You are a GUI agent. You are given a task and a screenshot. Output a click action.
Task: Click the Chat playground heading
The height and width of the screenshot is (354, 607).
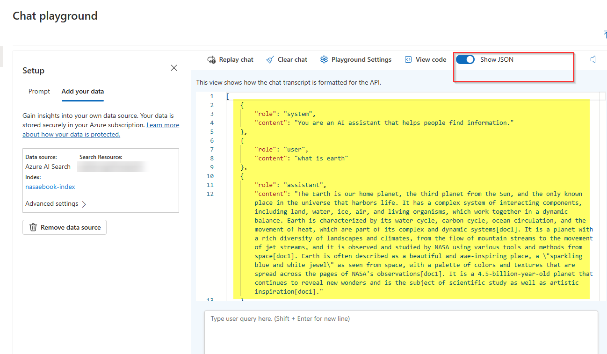tap(55, 15)
